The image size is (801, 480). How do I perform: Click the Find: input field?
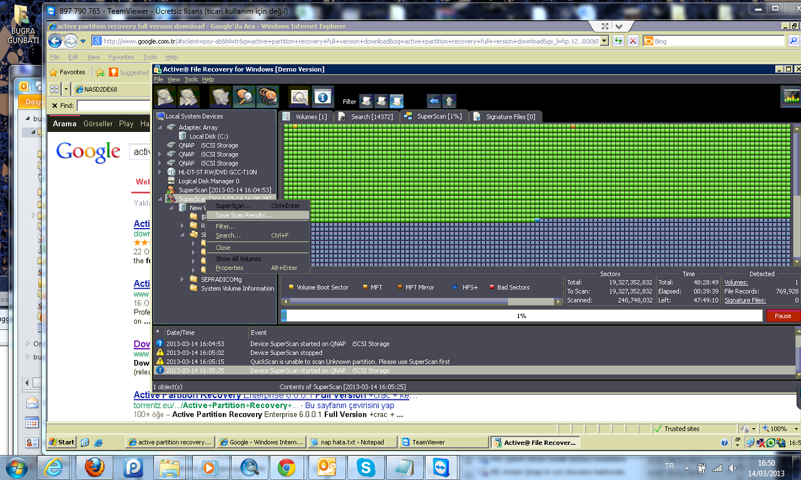114,106
